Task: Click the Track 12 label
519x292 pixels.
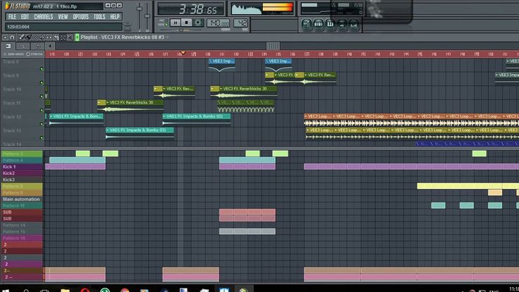Action: 12,117
